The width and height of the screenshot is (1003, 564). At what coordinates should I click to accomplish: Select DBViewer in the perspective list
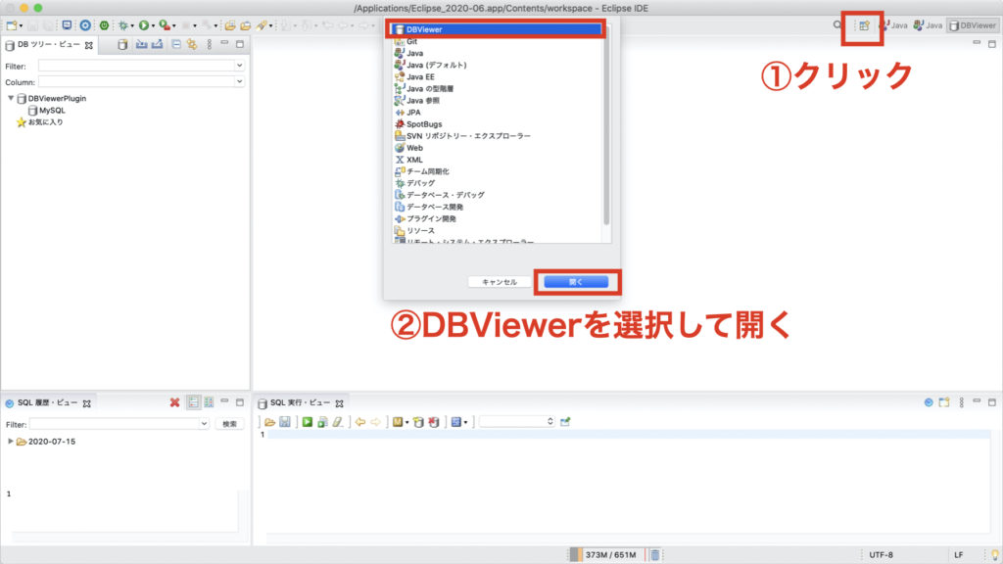coord(497,29)
